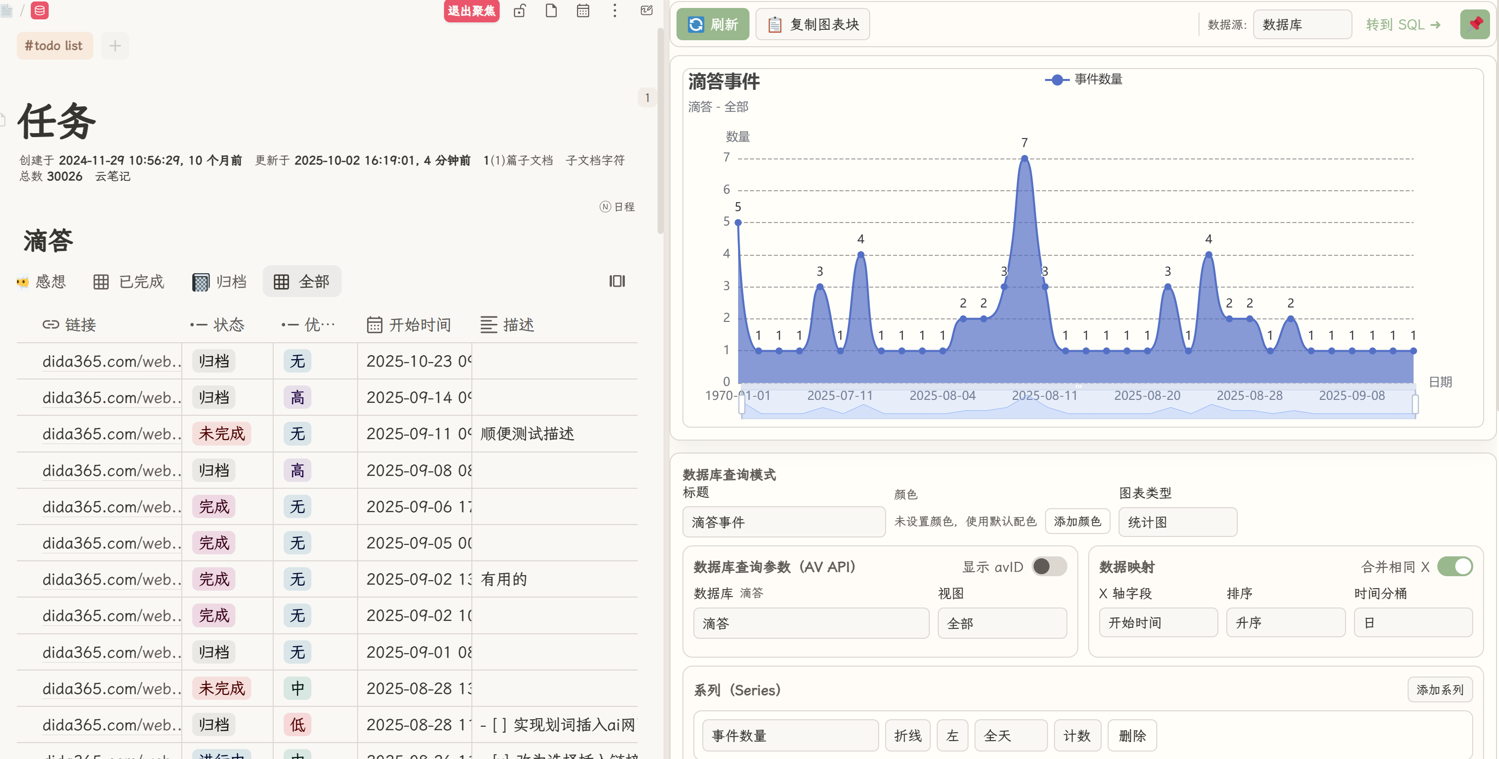Viewport: 1499px width, 759px height.
Task: Click the 标题 input field containing 滴答事件
Action: [x=783, y=522]
